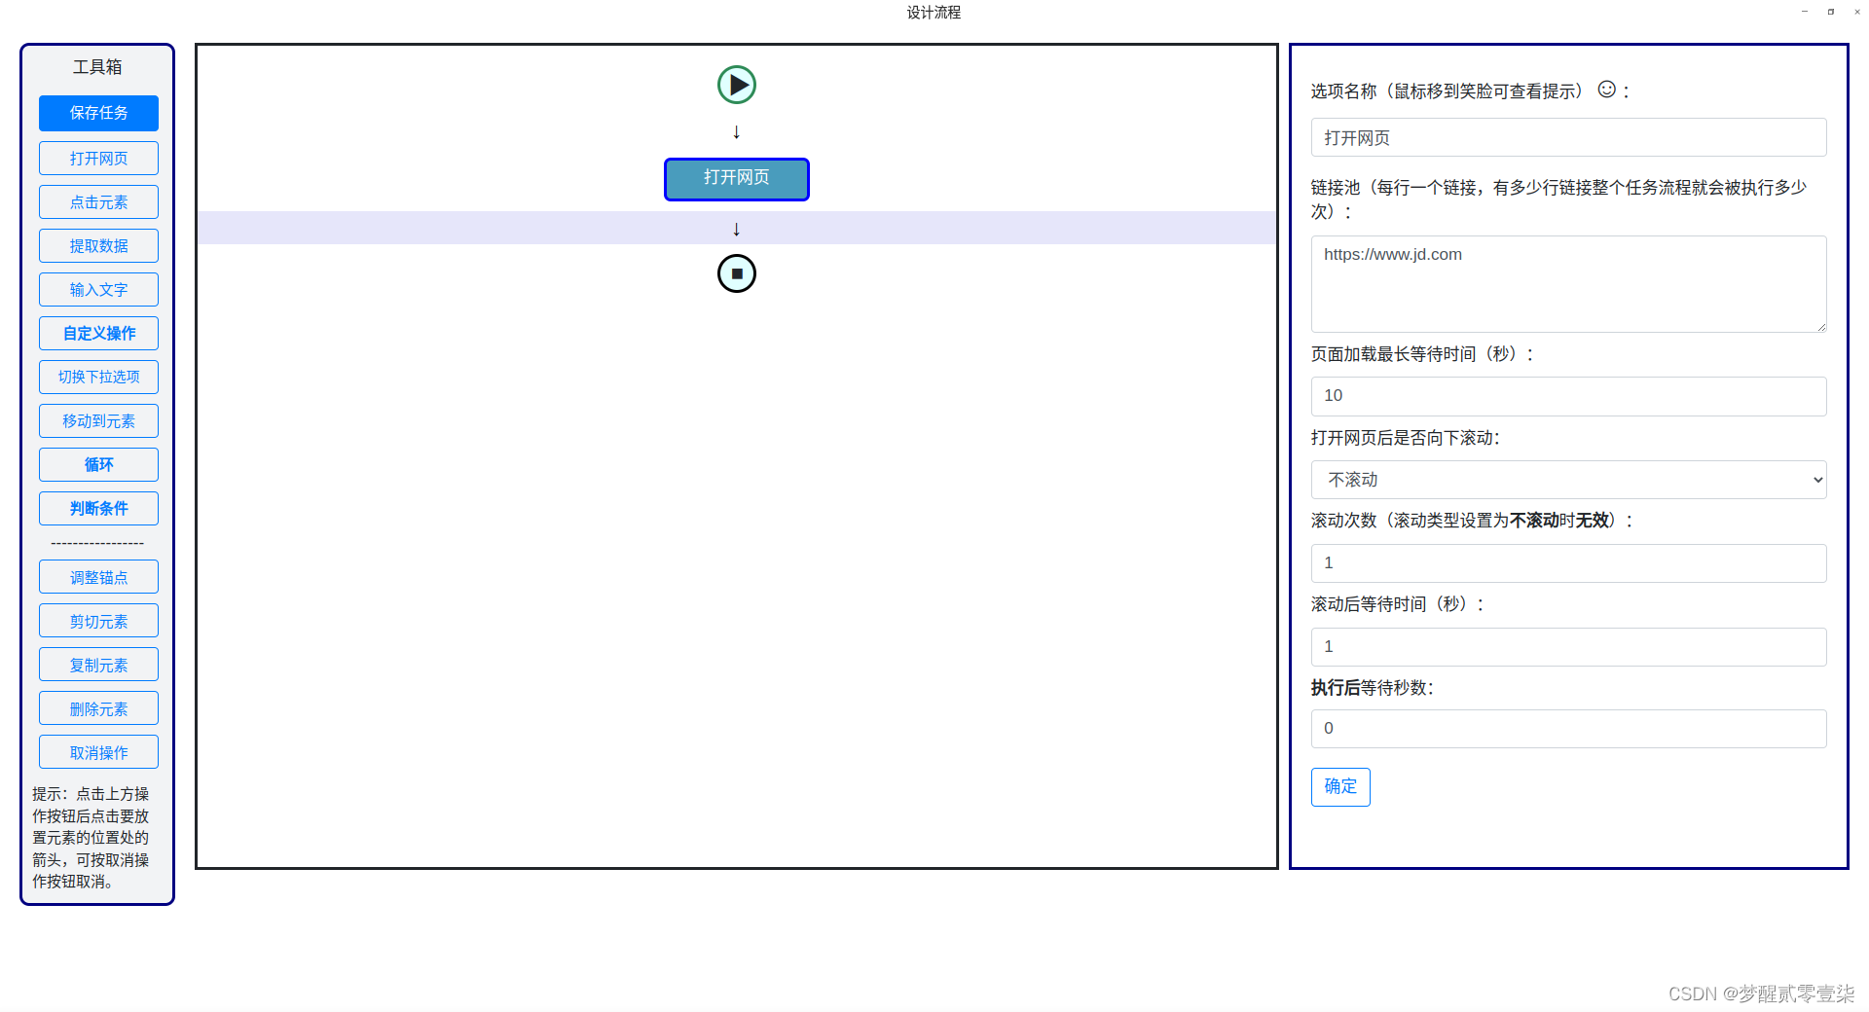Choose the 输入文字 tool

coord(98,290)
